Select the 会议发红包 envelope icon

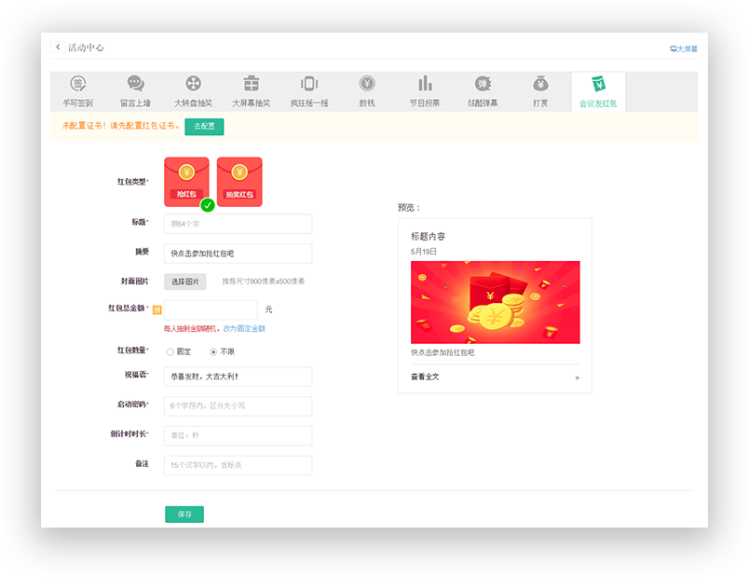tap(598, 84)
